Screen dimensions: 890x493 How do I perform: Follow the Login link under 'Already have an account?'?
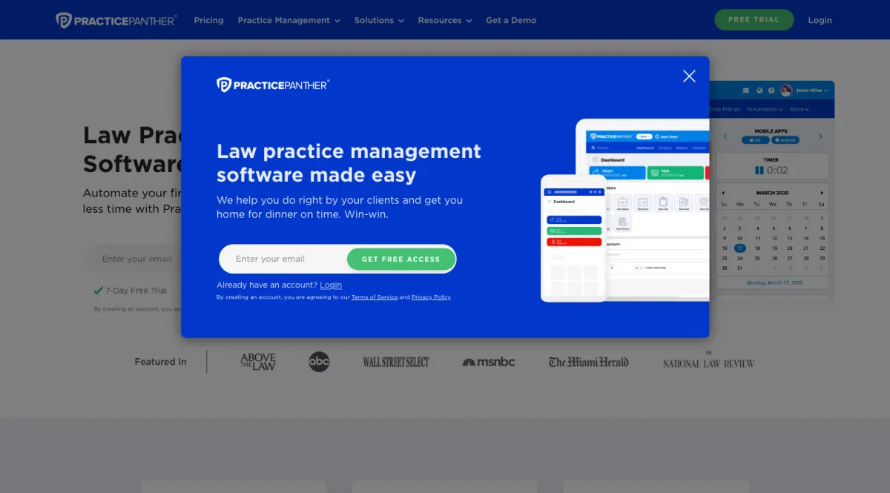331,285
